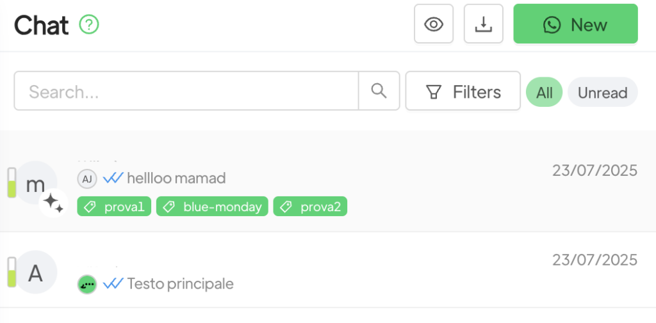This screenshot has height=323, width=656.
Task: Toggle the eye visibility button
Action: [x=434, y=24]
